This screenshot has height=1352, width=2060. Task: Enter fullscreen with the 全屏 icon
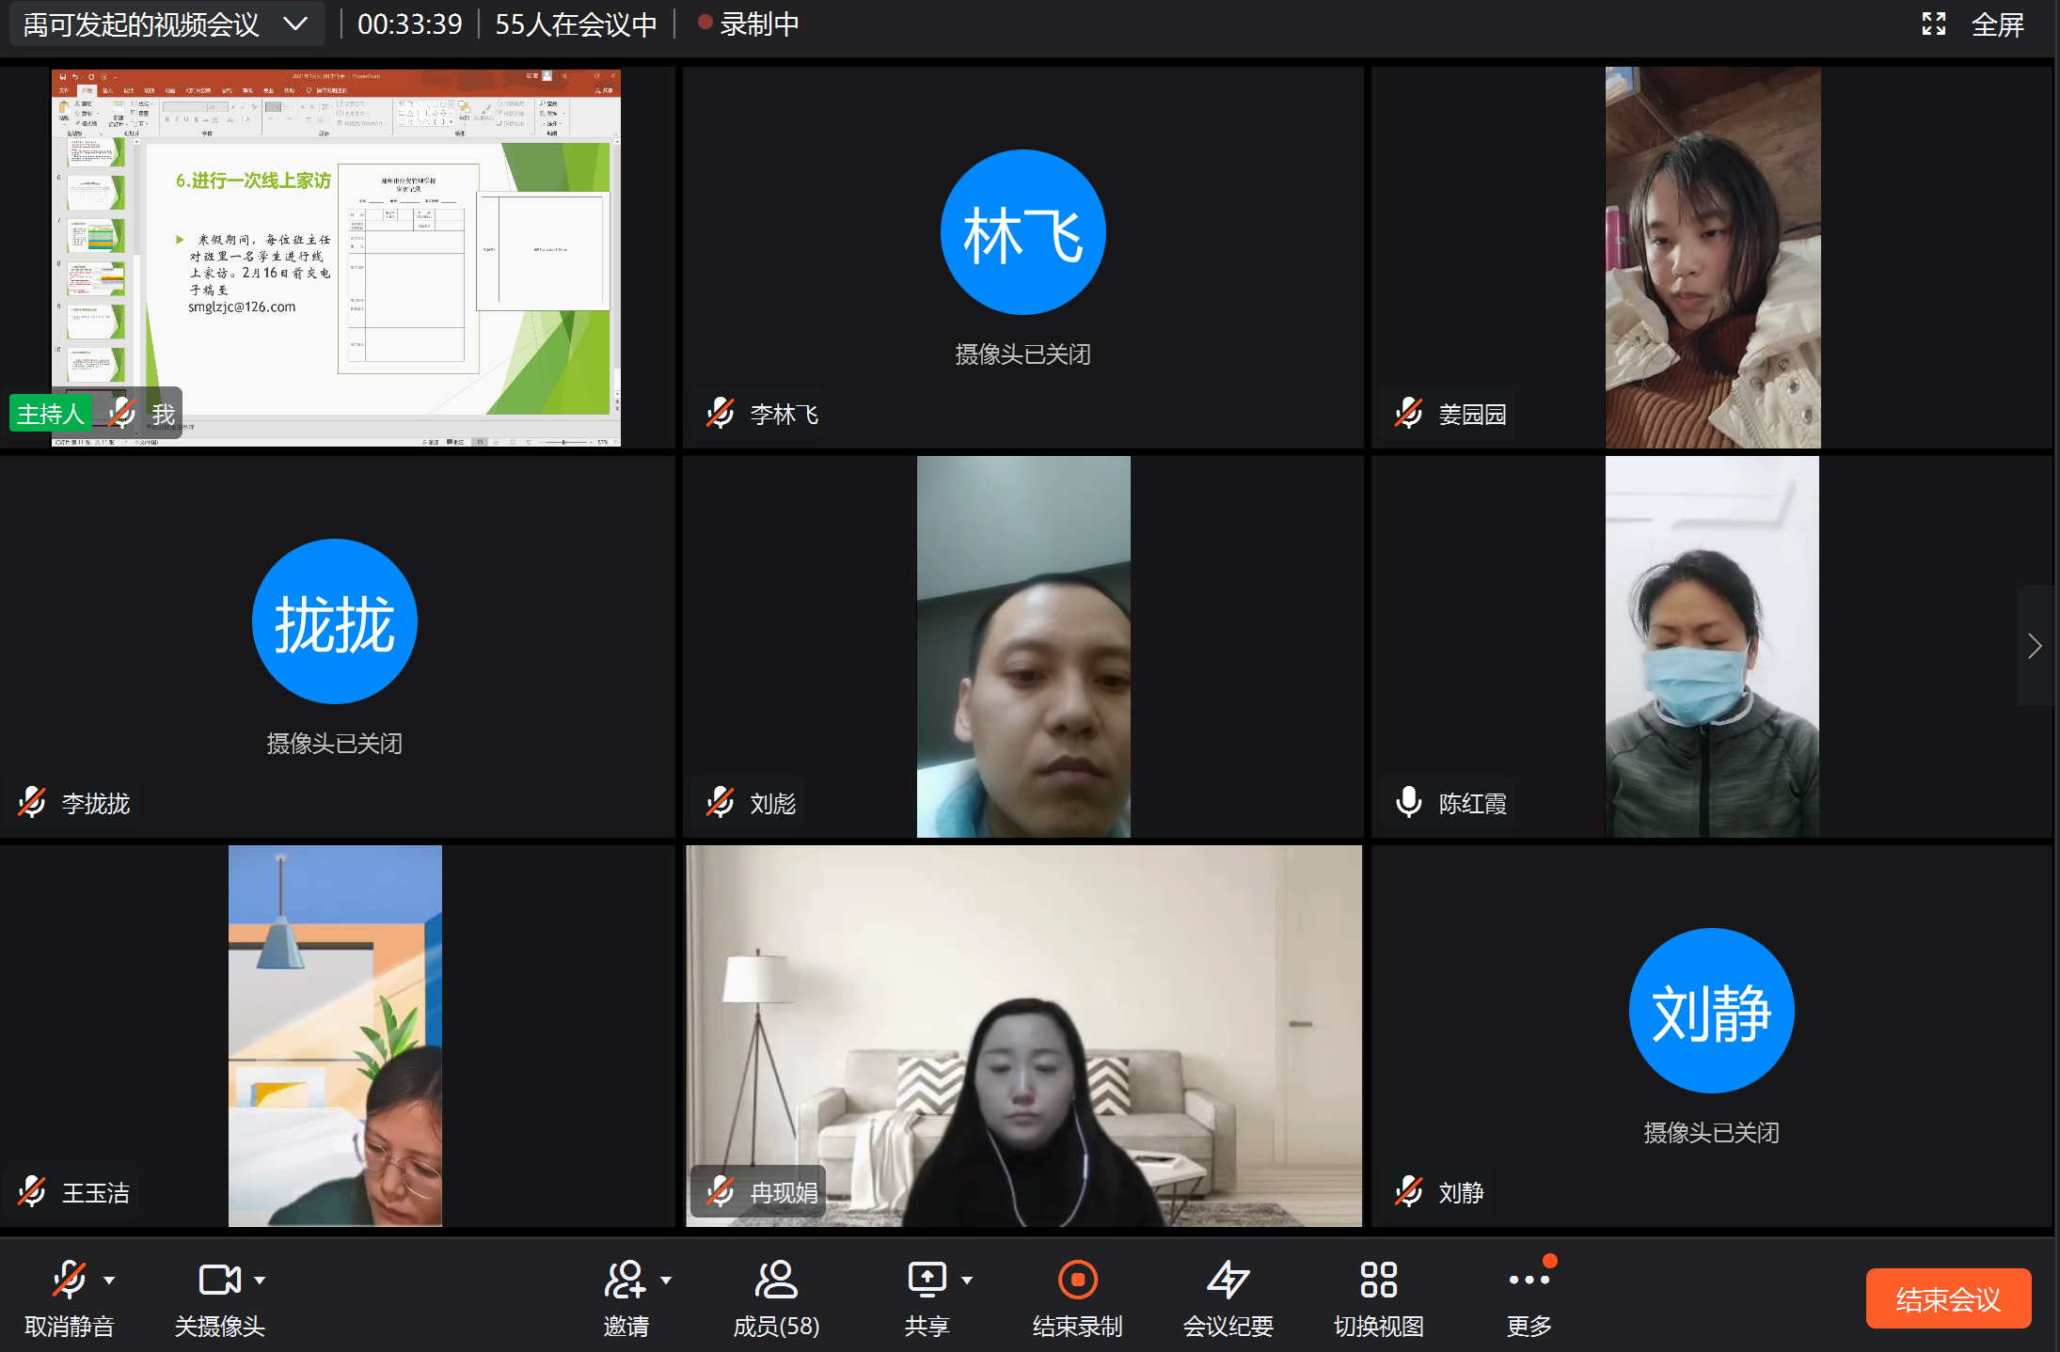pyautogui.click(x=1934, y=24)
